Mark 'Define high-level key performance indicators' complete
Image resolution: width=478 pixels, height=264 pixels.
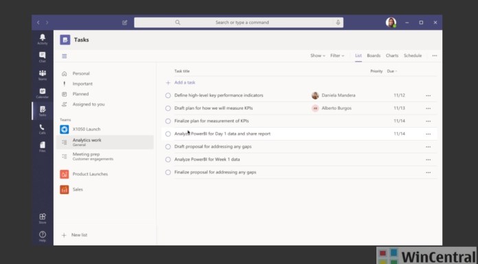click(168, 95)
